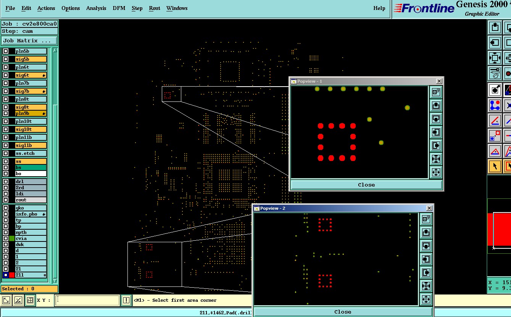
Task: Open the Analysis menu
Action: pyautogui.click(x=96, y=8)
